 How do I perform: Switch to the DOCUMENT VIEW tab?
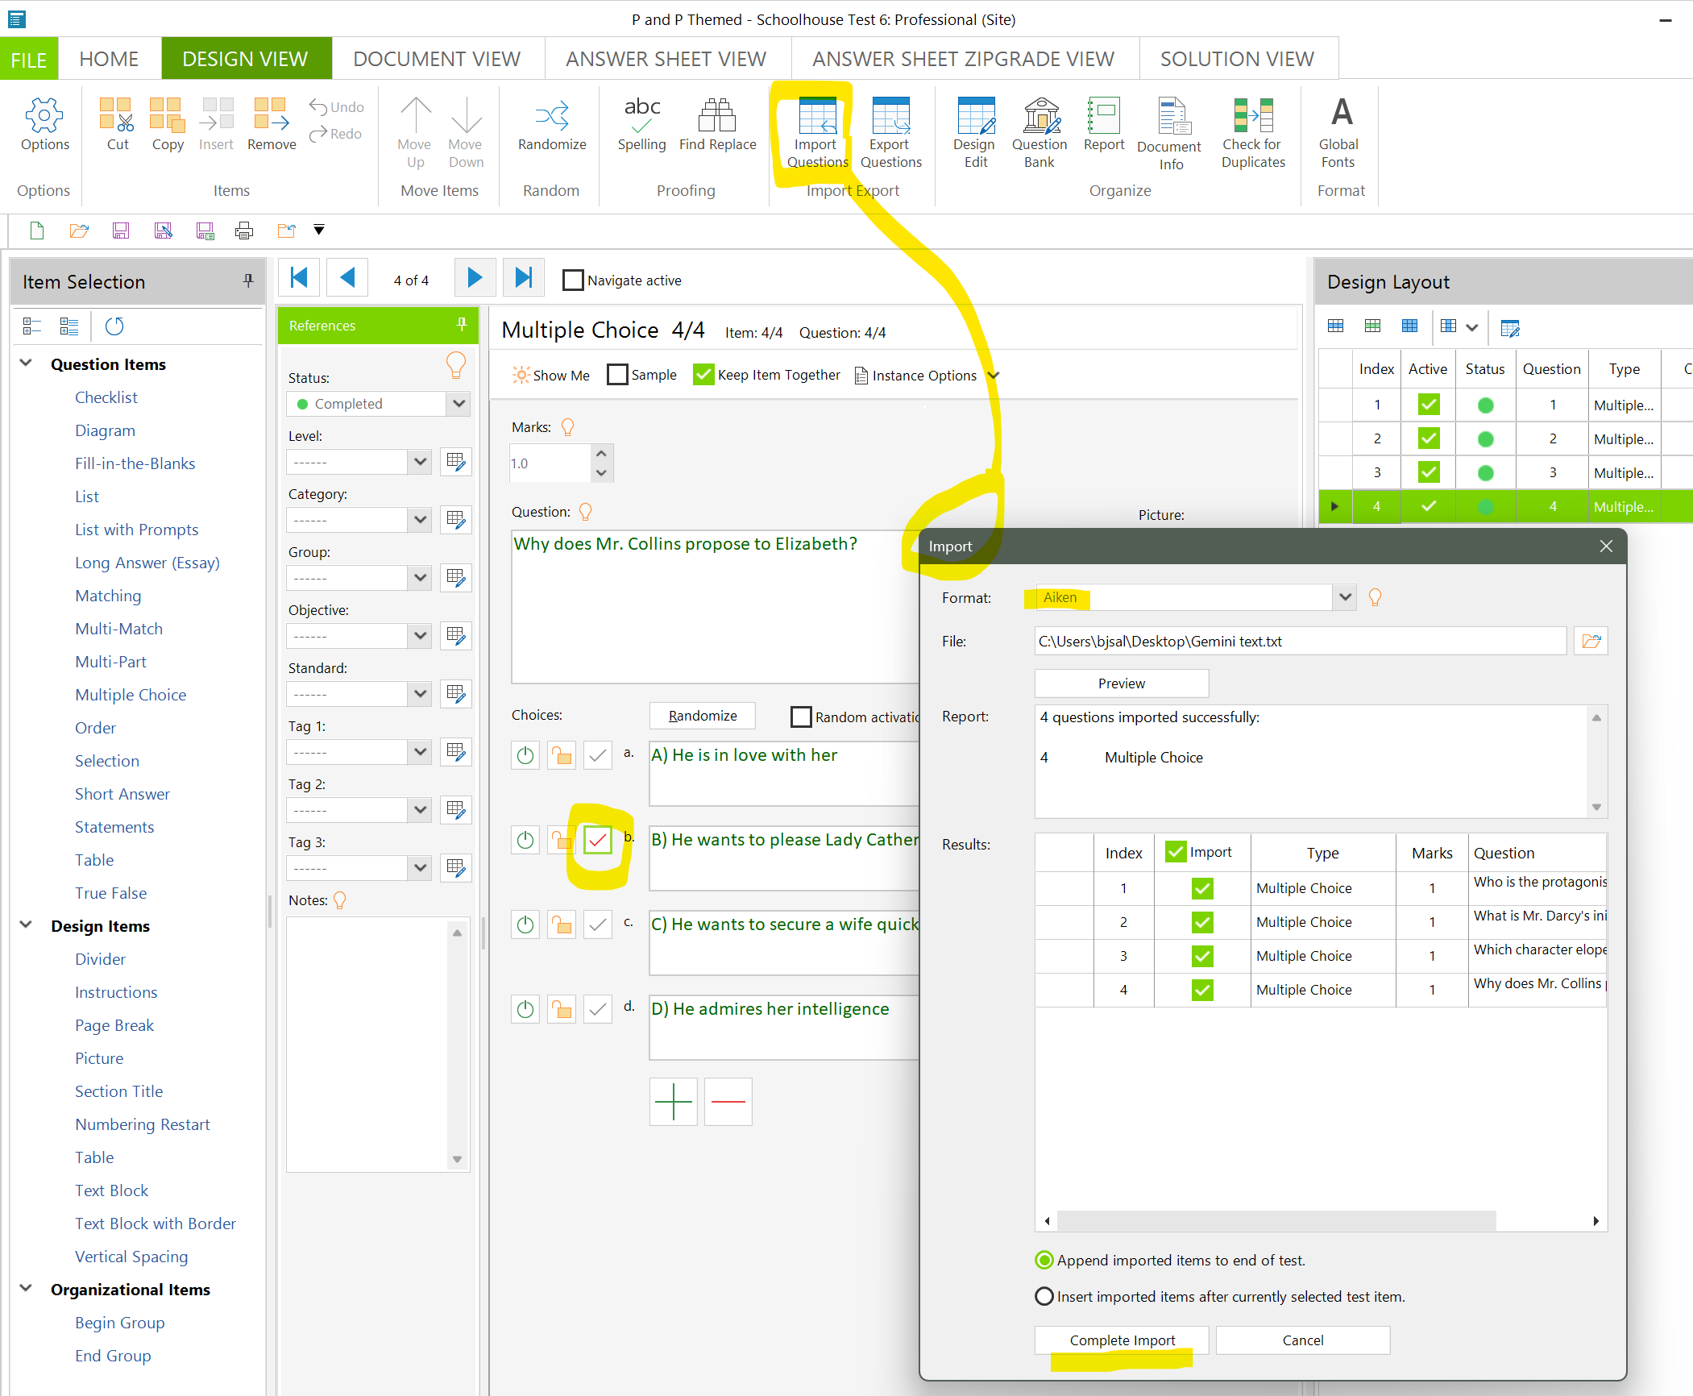pos(437,59)
